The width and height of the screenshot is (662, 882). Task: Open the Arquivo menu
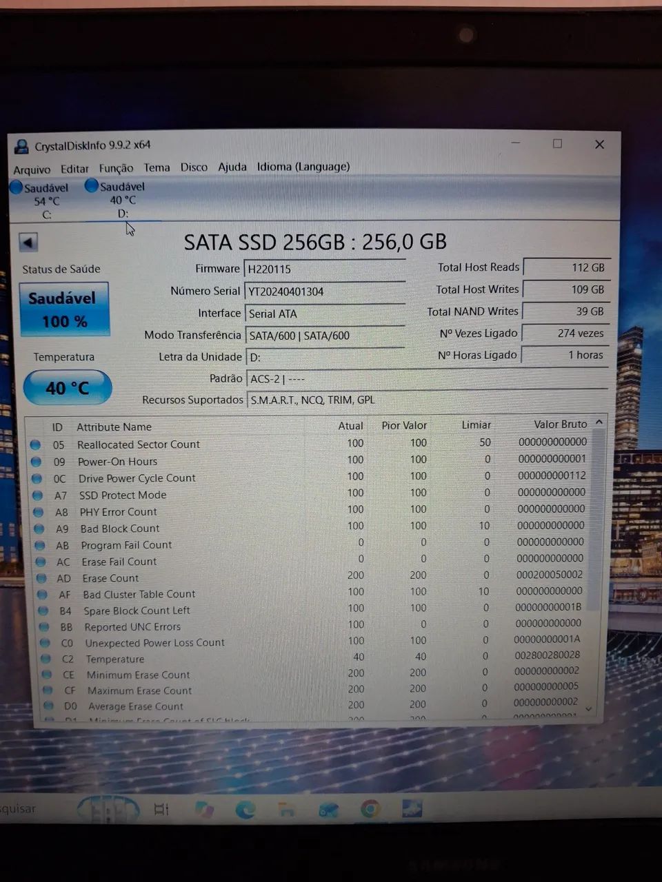(32, 170)
